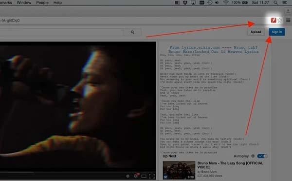Click the blue Sign in button
The height and width of the screenshot is (181, 292).
(x=277, y=32)
